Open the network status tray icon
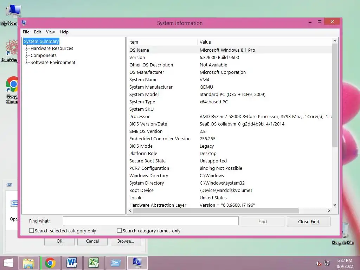This screenshot has height=270, width=360. 327,263
